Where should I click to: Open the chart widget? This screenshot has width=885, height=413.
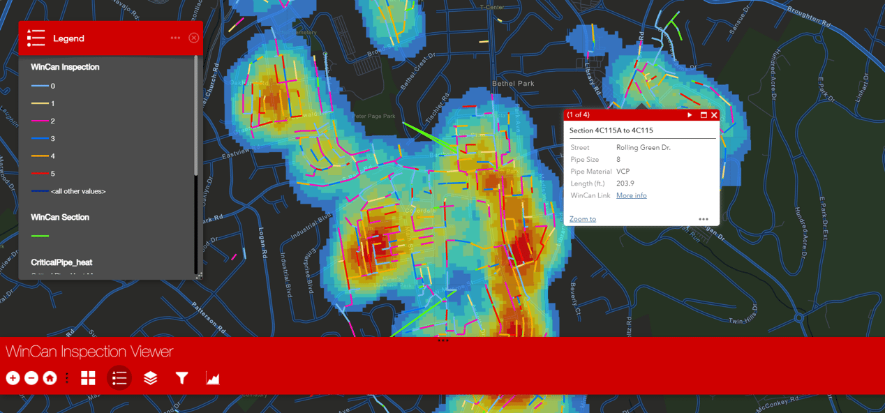211,377
